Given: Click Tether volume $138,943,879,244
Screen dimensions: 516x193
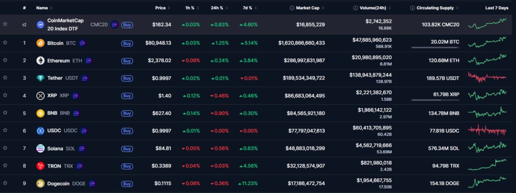Looking at the screenshot, I should (370, 75).
